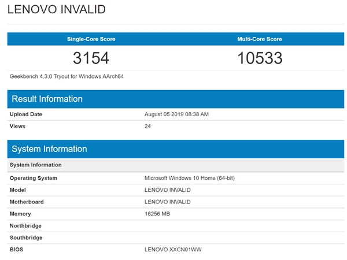Click the views count value 24
347x260 pixels.
(x=147, y=126)
